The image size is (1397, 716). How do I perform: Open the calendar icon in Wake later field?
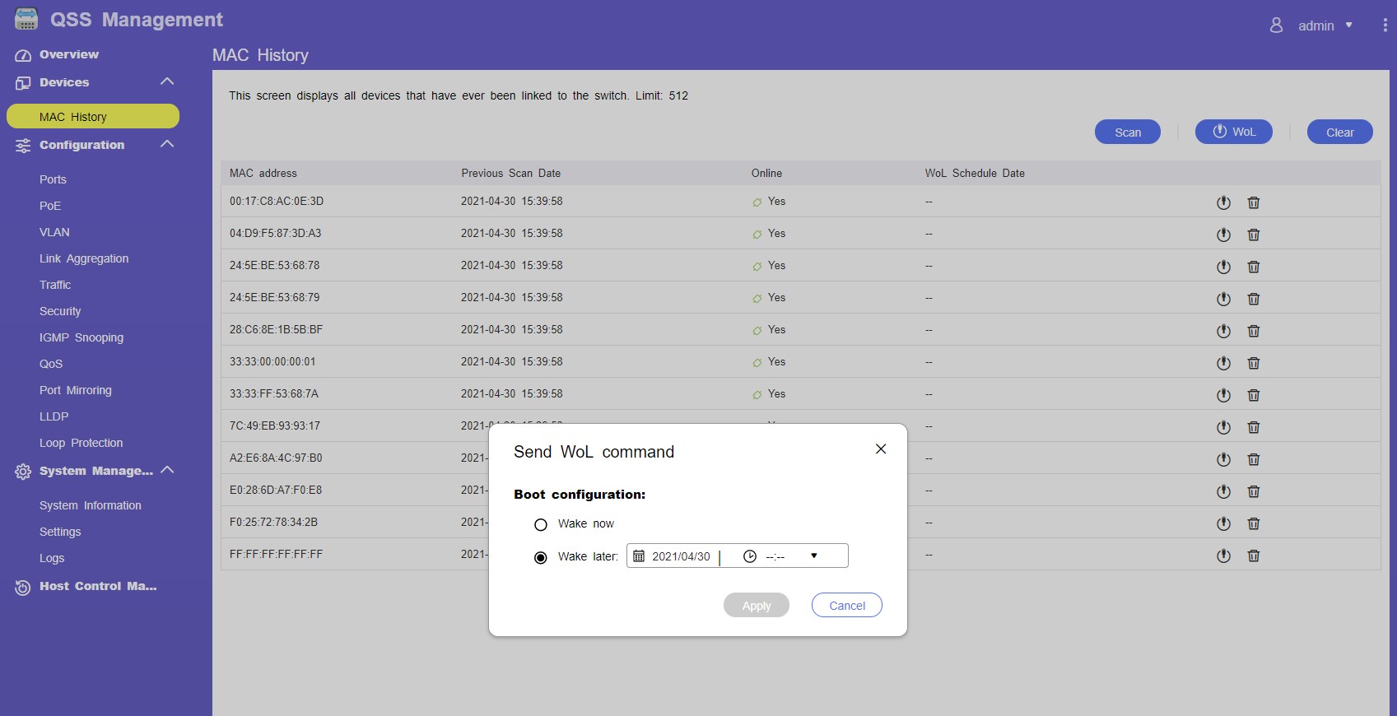[639, 556]
